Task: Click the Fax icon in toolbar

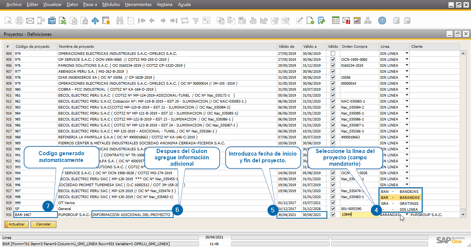Action: 52,21
